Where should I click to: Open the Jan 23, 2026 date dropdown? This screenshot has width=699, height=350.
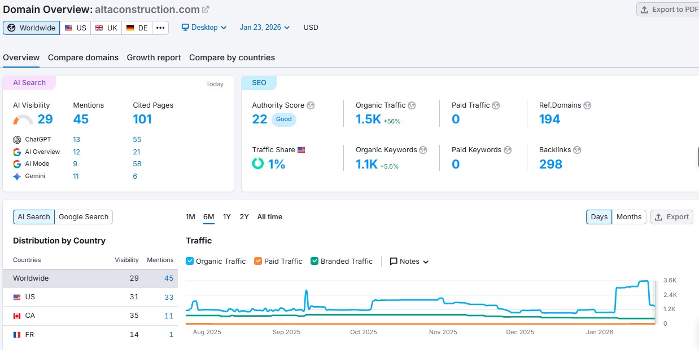264,26
